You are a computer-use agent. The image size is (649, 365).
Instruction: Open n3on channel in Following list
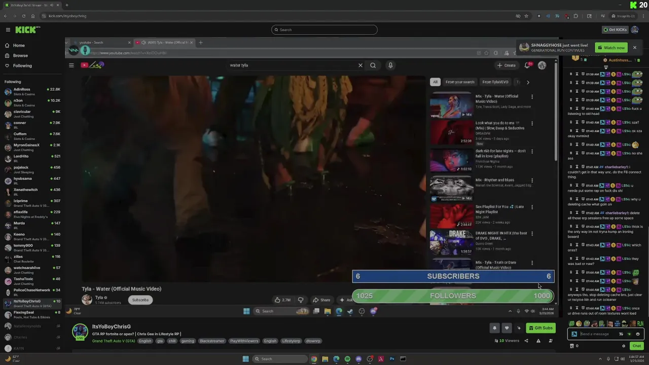[x=32, y=103]
